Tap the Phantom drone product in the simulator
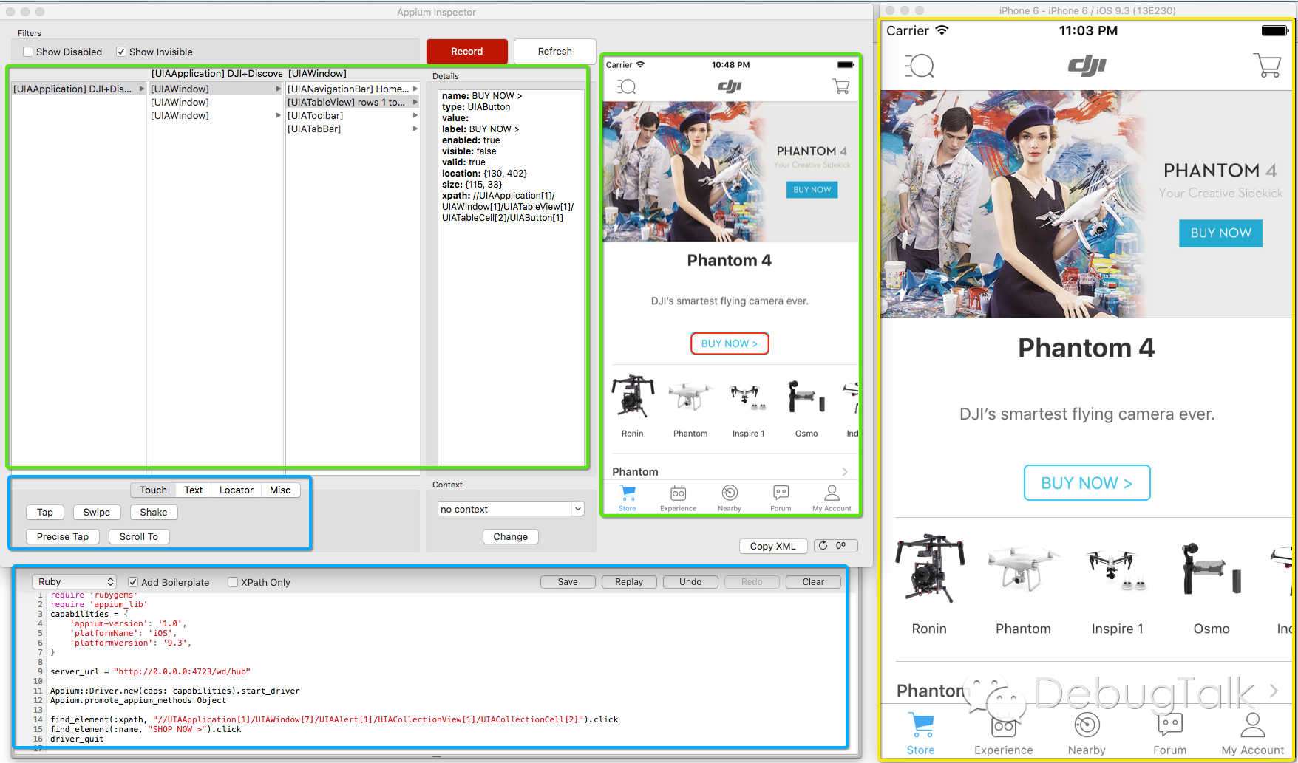The image size is (1298, 763). (x=1023, y=568)
